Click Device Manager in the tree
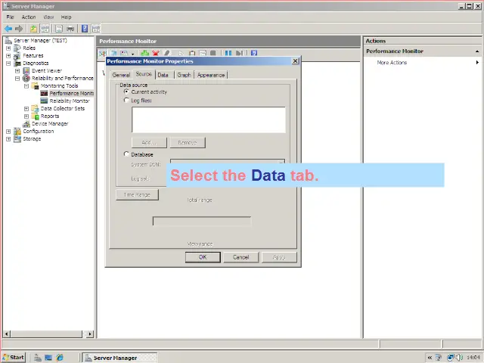 (x=54, y=123)
